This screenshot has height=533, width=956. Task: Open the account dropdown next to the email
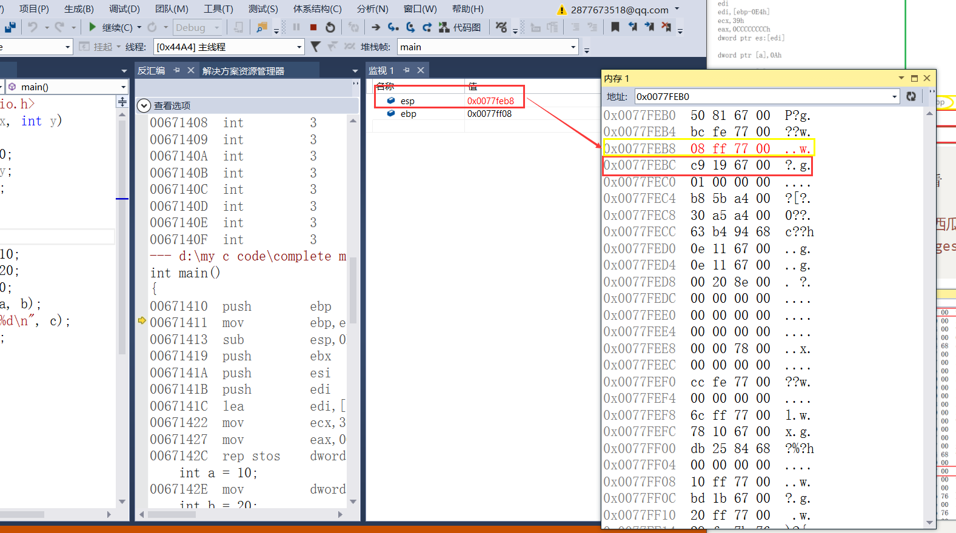point(677,9)
